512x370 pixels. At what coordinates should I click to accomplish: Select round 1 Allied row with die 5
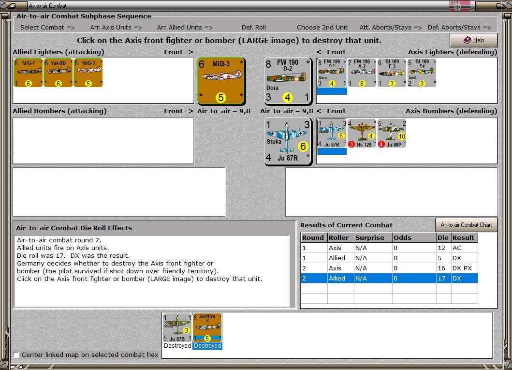point(389,258)
